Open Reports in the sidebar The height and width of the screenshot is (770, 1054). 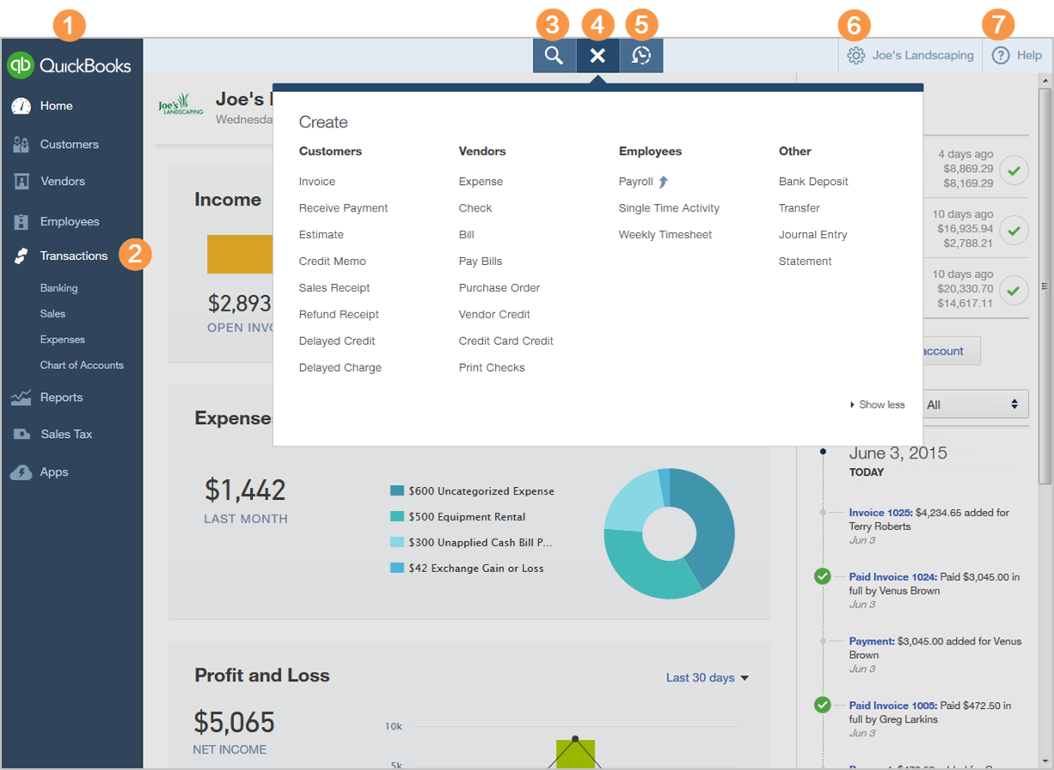61,397
